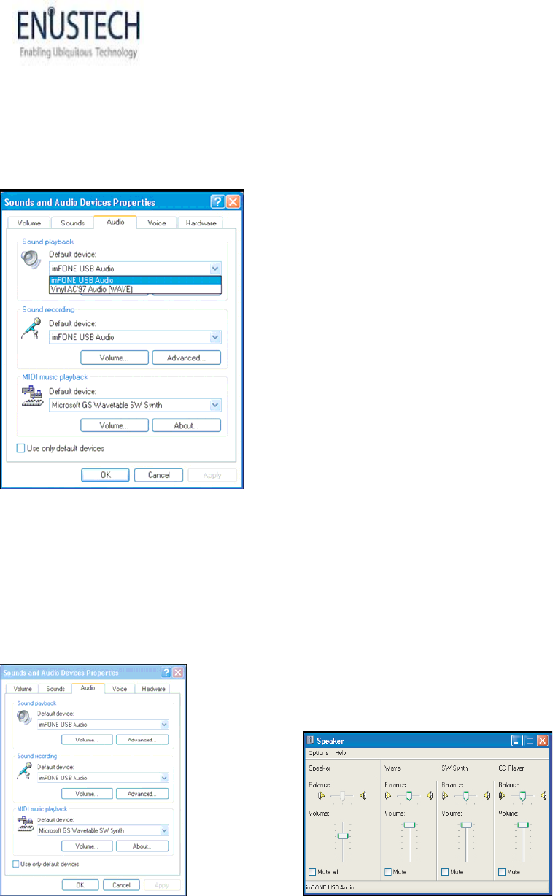Viewport: 553px width, 896px height.
Task: Click left balance speaker icon in Wave column
Action: click(388, 795)
